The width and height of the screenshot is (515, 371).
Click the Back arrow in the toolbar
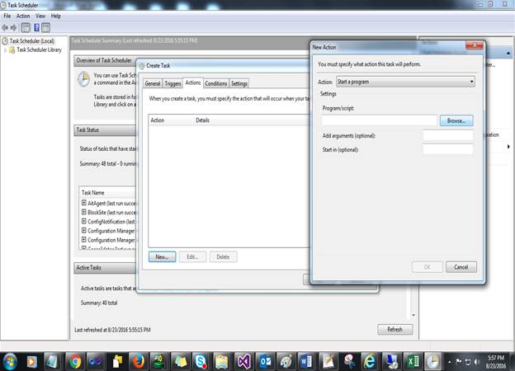pos(5,28)
